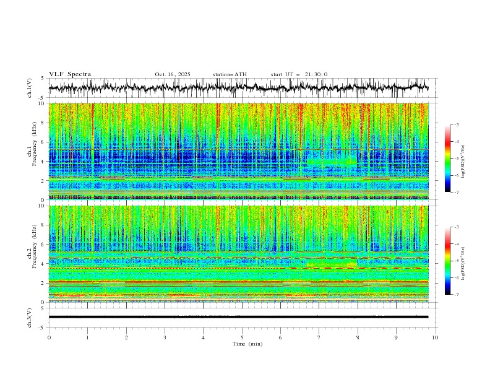Click the "6" tick on the time axis
The height and width of the screenshot is (379, 490).
280,338
